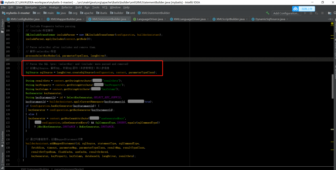
Task: Click the apache breadcrumb folder
Action: pos(87,13)
